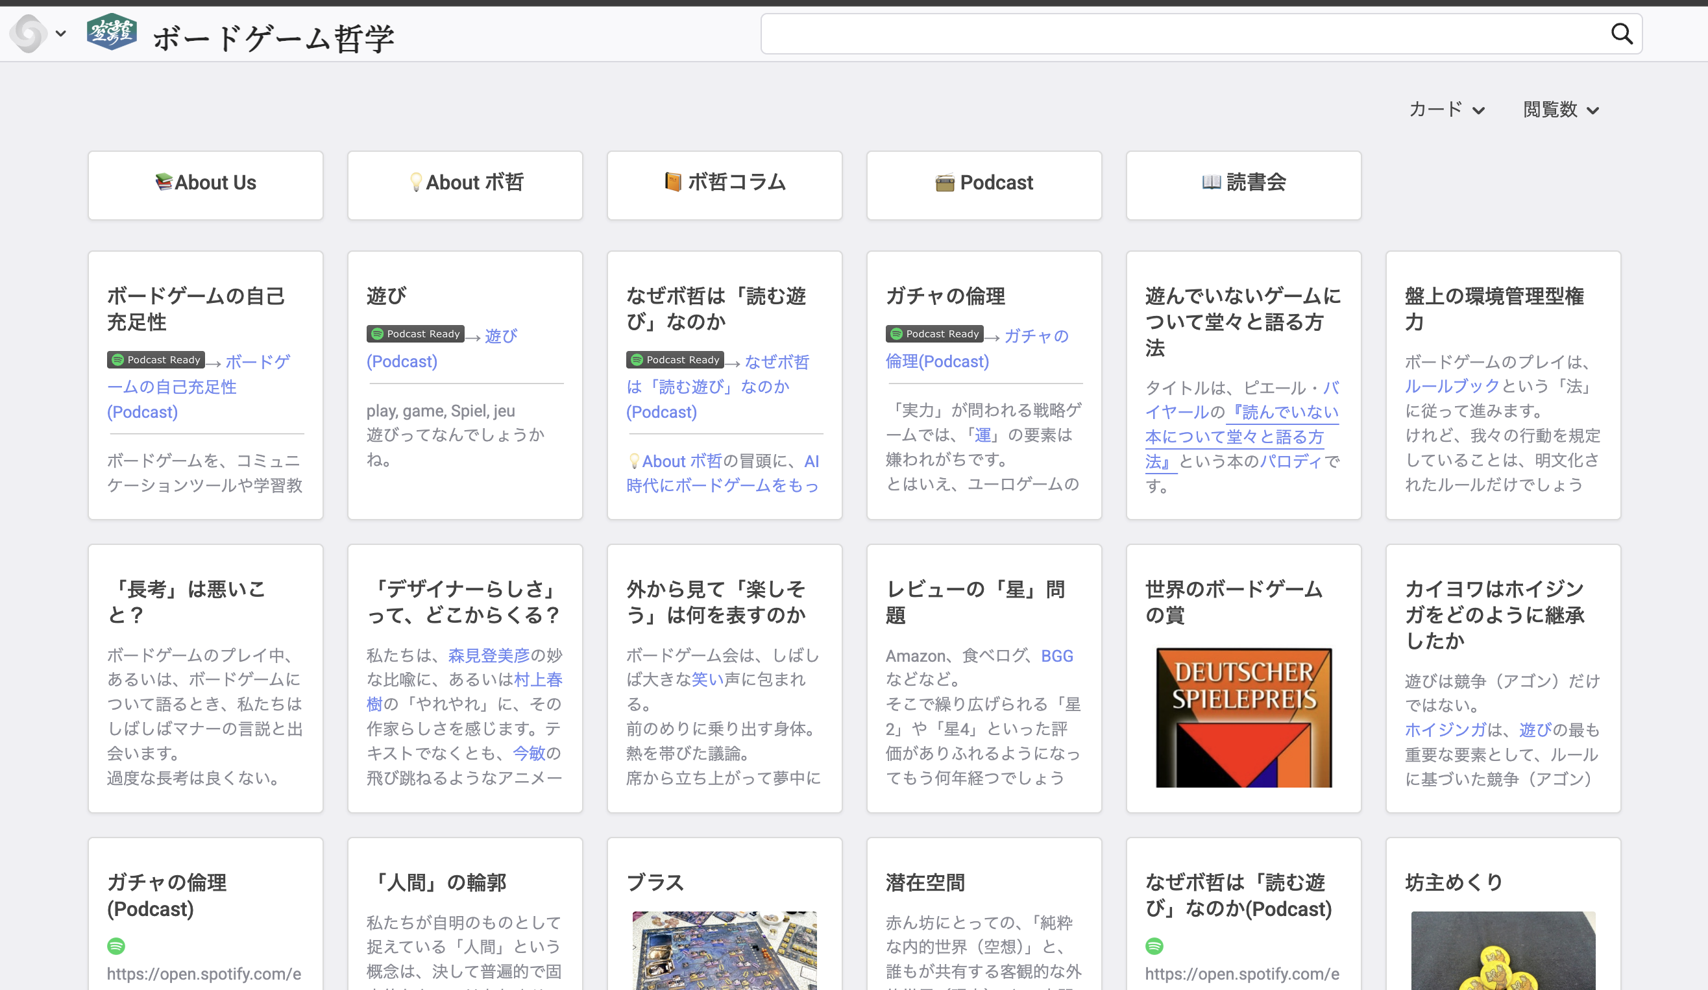This screenshot has height=990, width=1708.
Task: Click Podcast Ready badge in ボードゲームの自己充足性 card
Action: (x=156, y=360)
